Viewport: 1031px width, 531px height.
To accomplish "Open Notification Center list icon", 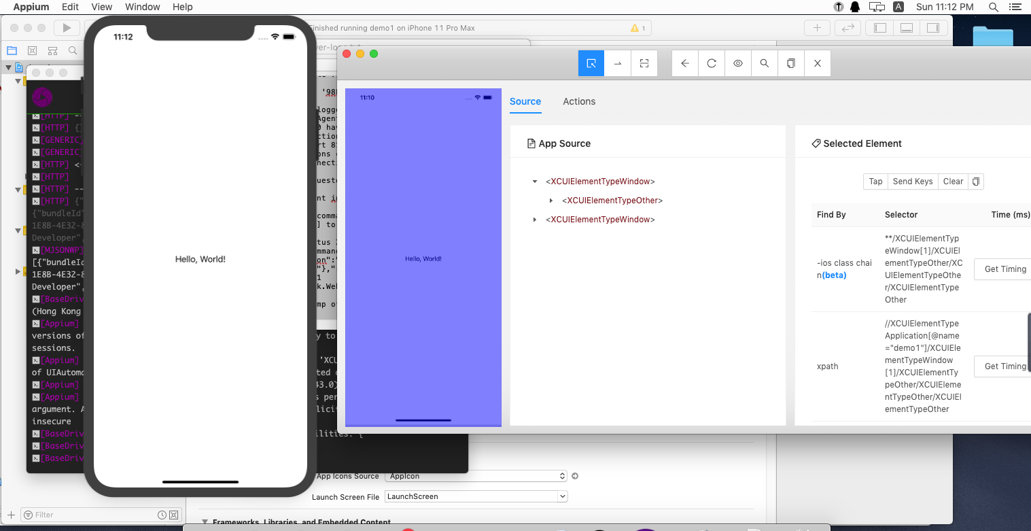I will (1015, 7).
